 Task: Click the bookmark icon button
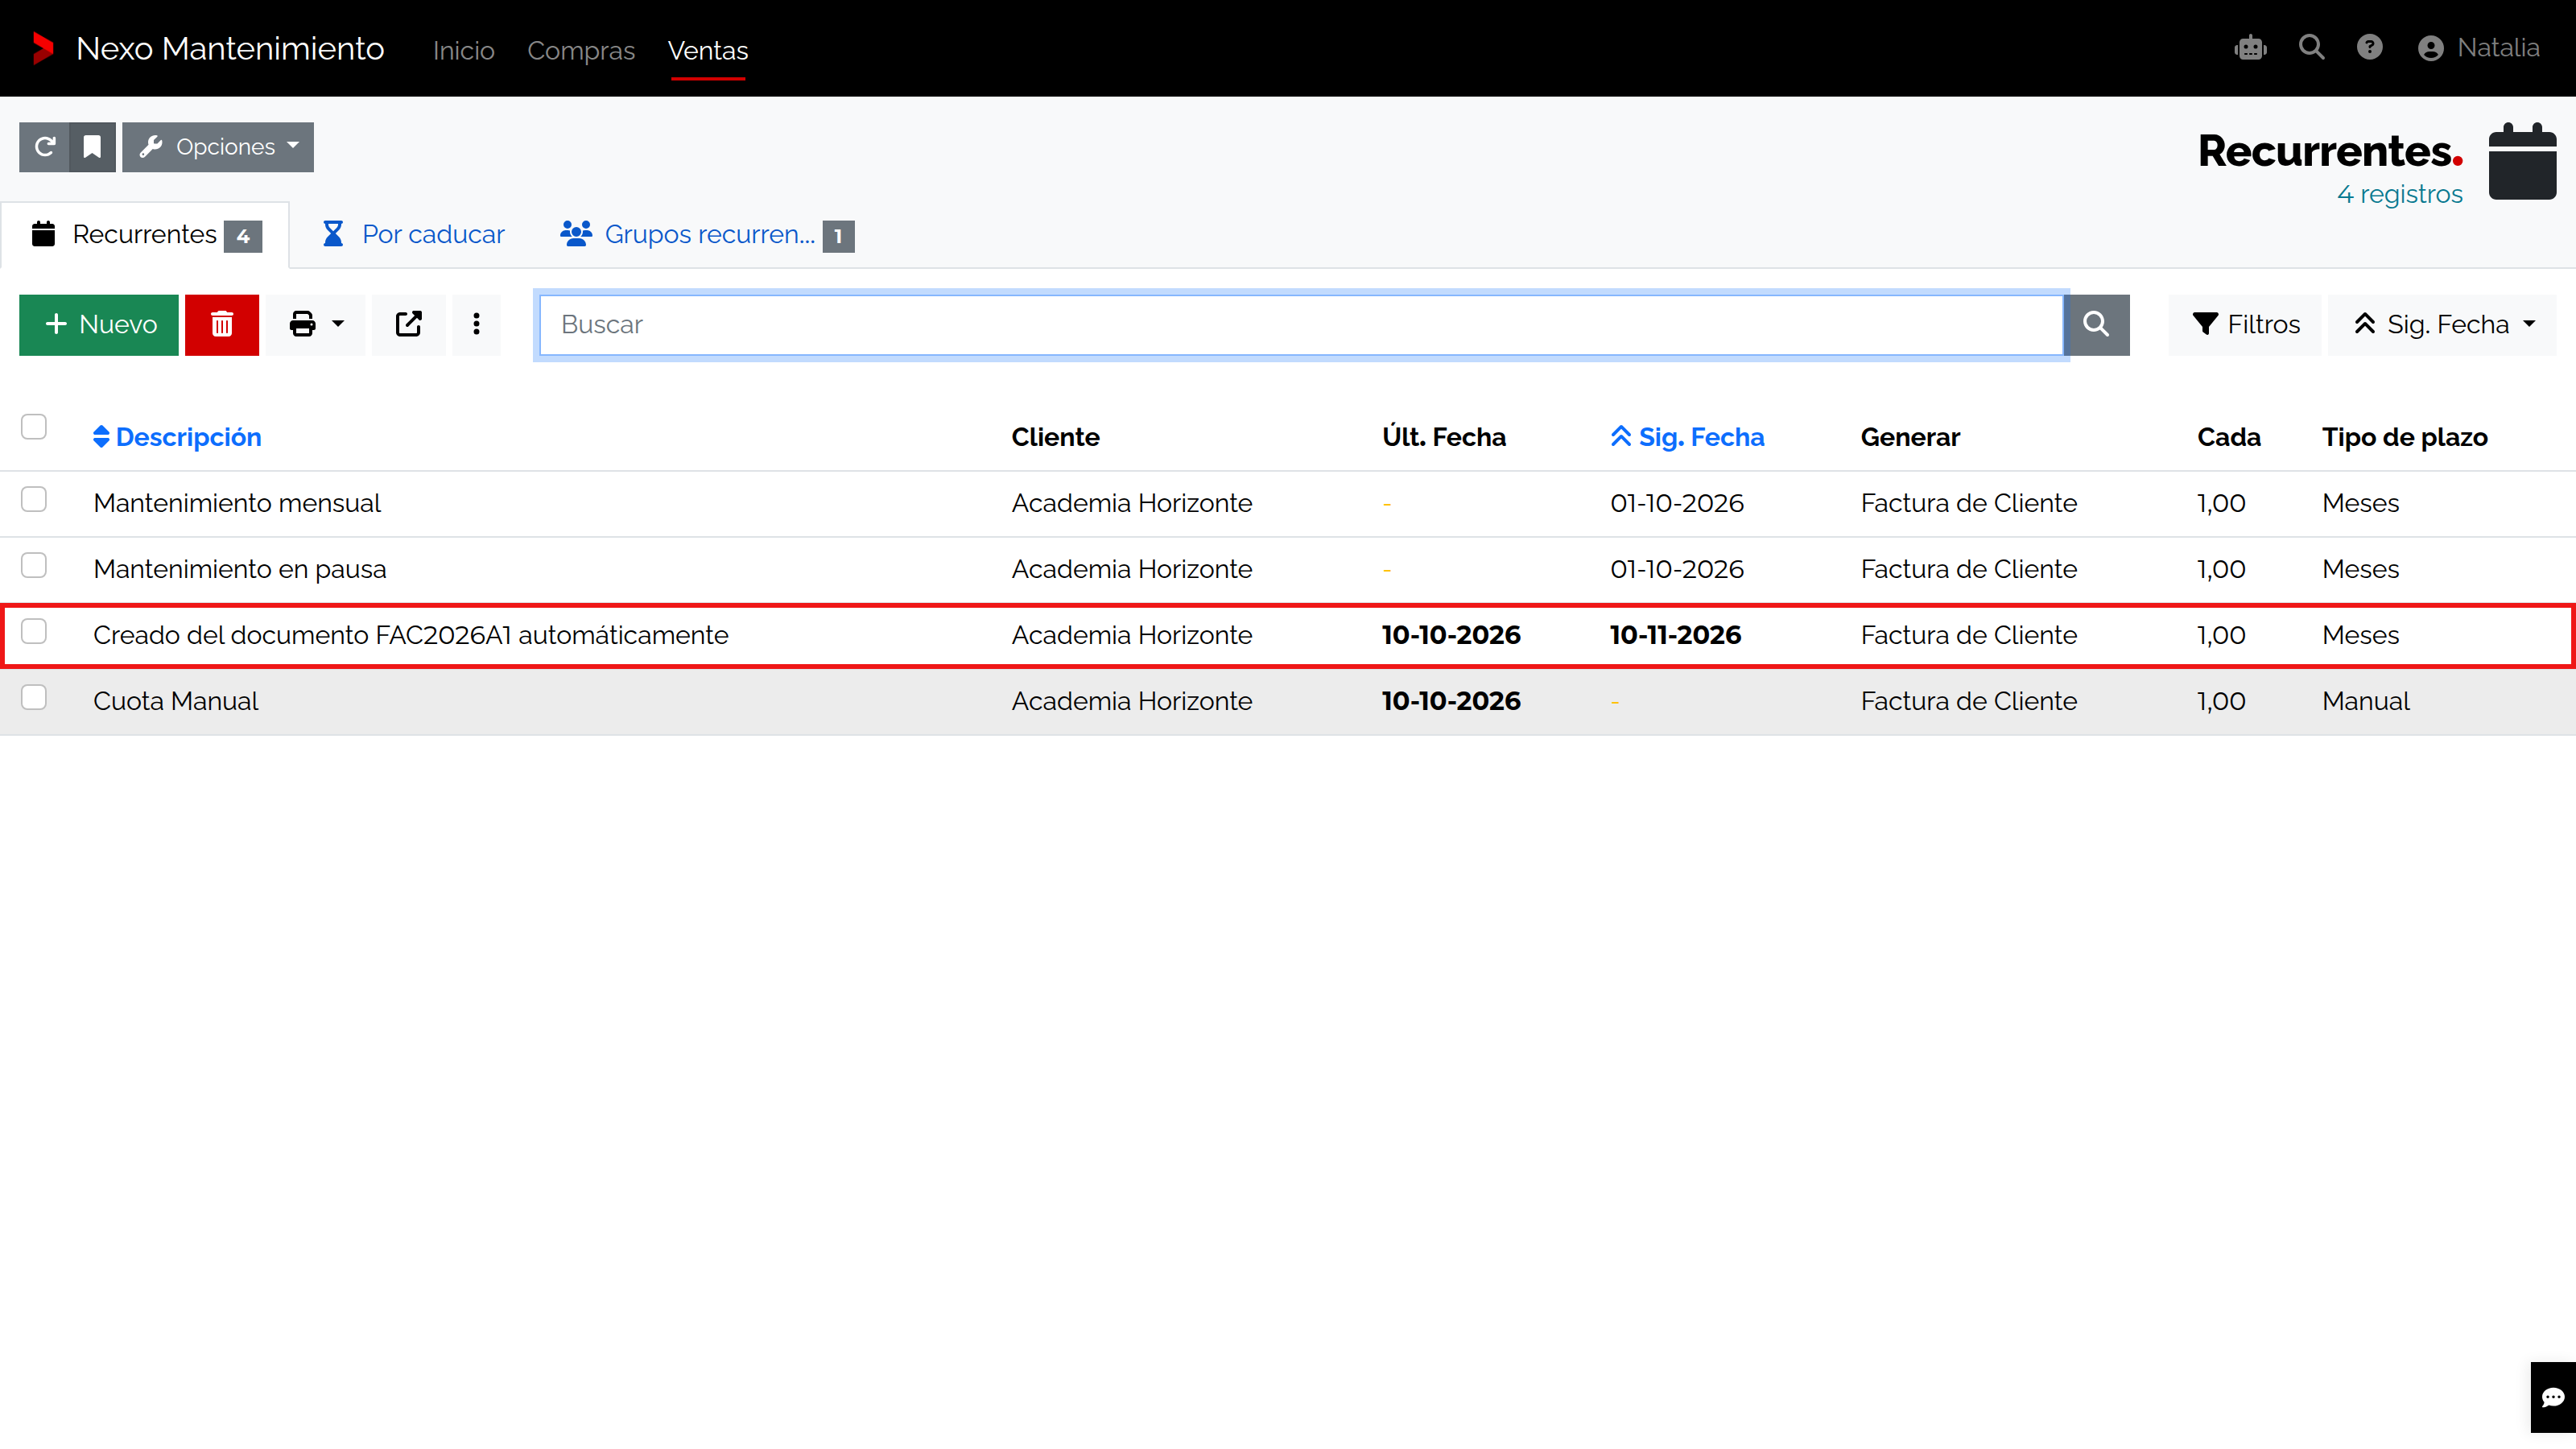tap(92, 147)
